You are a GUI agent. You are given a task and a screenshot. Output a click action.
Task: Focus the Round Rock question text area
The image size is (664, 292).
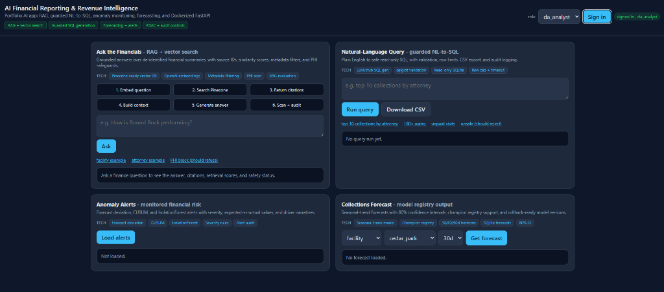coord(210,126)
